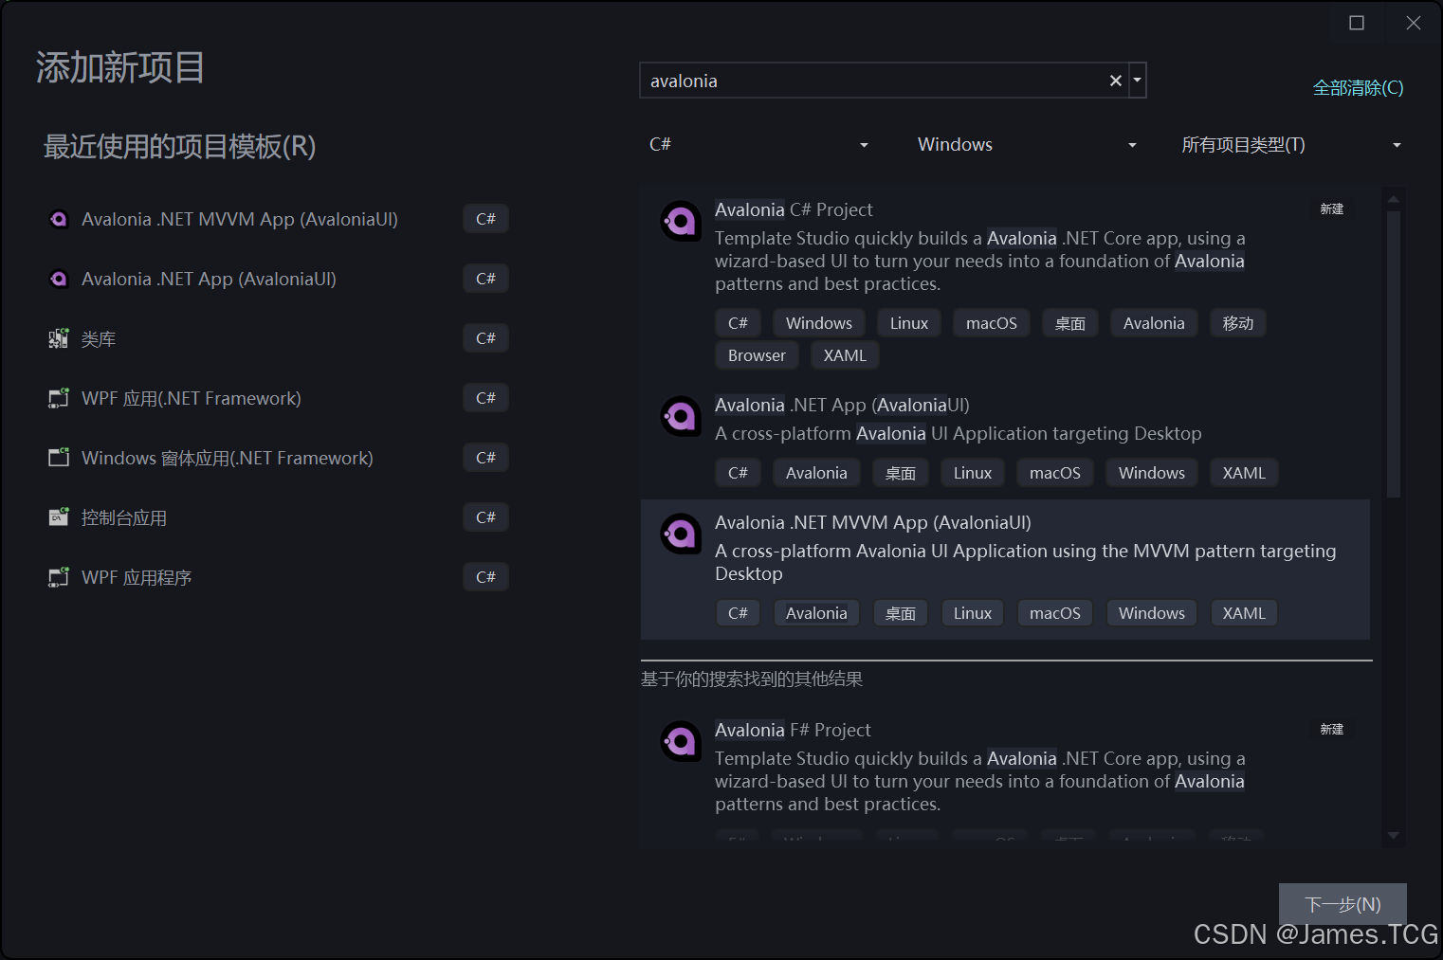Click the Browser tag of Avalonia C# Project
This screenshot has width=1443, height=960.
pos(757,355)
